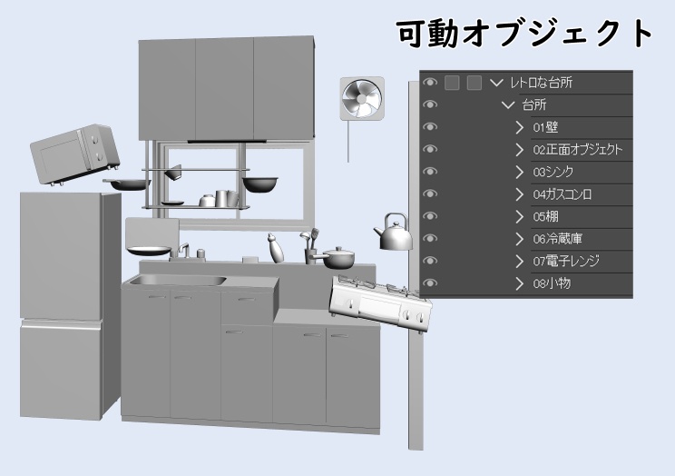Viewport: 675px width, 476px height.
Task: Click the upper wall cabinet model
Action: click(226, 89)
